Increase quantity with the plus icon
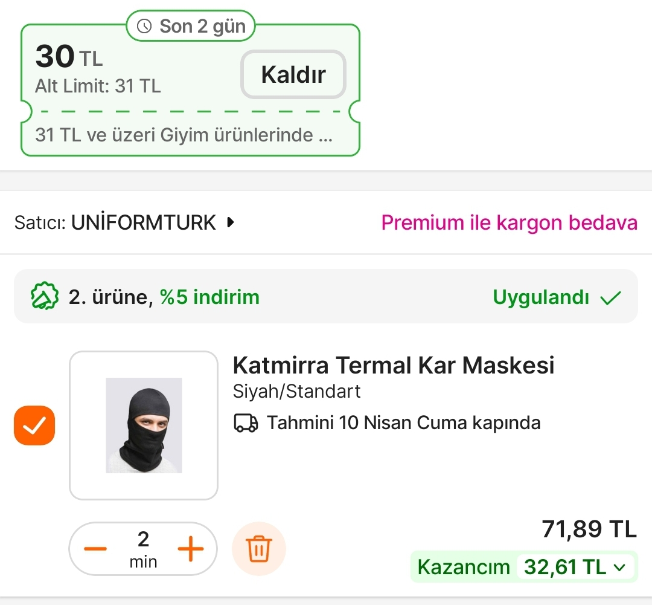This screenshot has width=652, height=605. (x=191, y=548)
